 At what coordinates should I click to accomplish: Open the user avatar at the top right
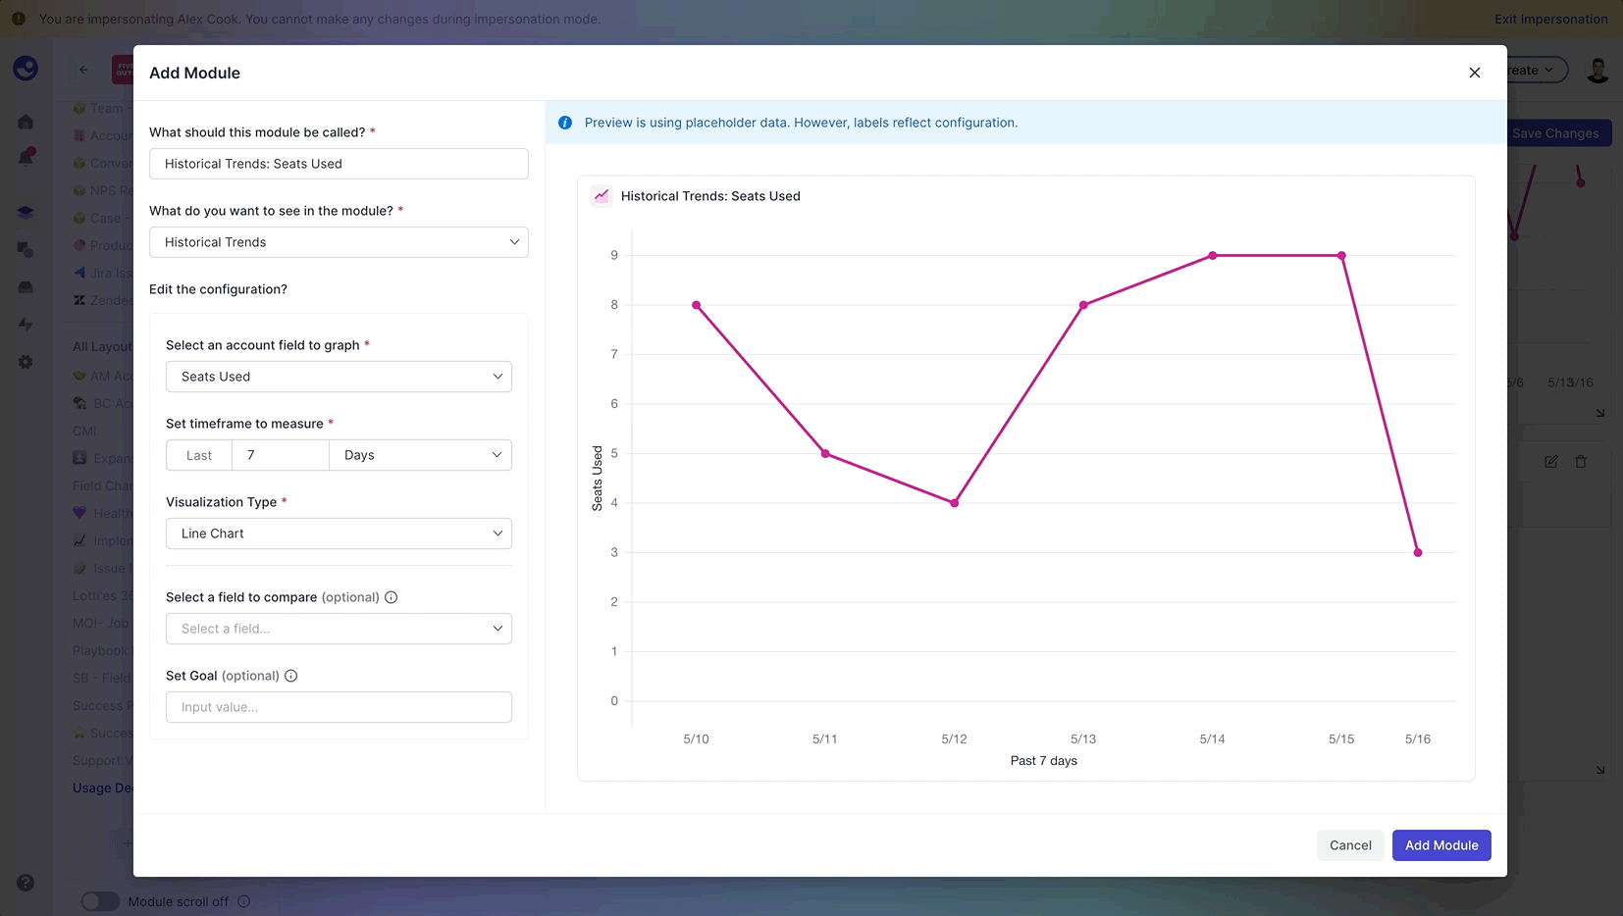click(1597, 70)
